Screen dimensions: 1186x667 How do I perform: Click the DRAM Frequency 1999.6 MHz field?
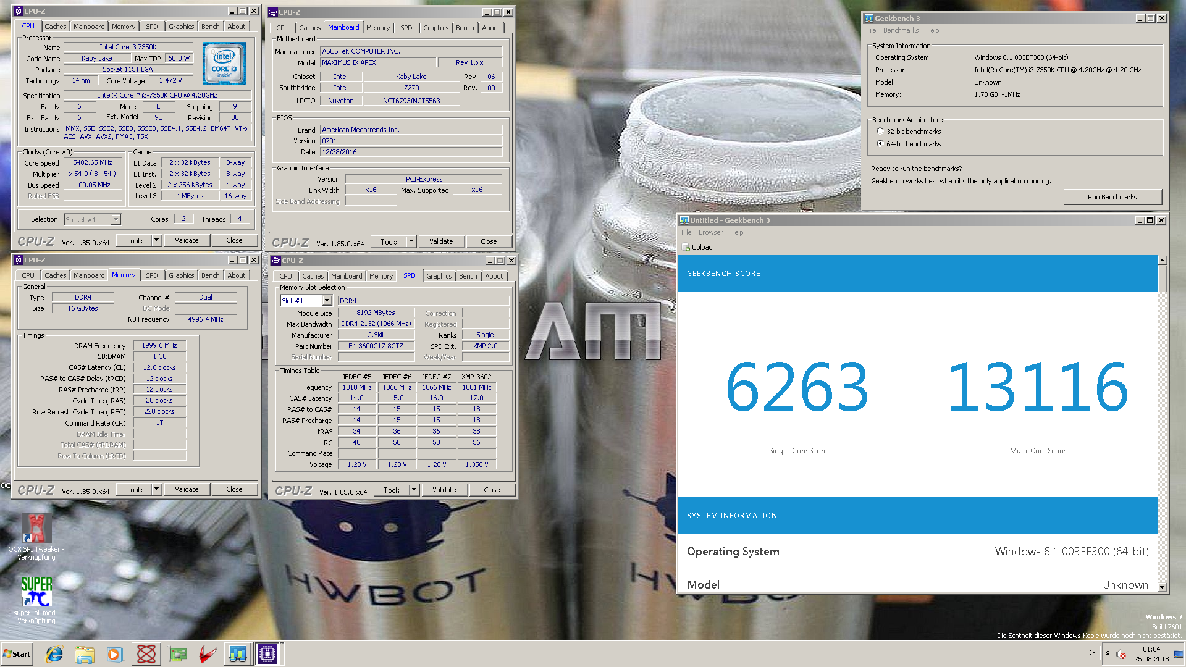tap(159, 345)
